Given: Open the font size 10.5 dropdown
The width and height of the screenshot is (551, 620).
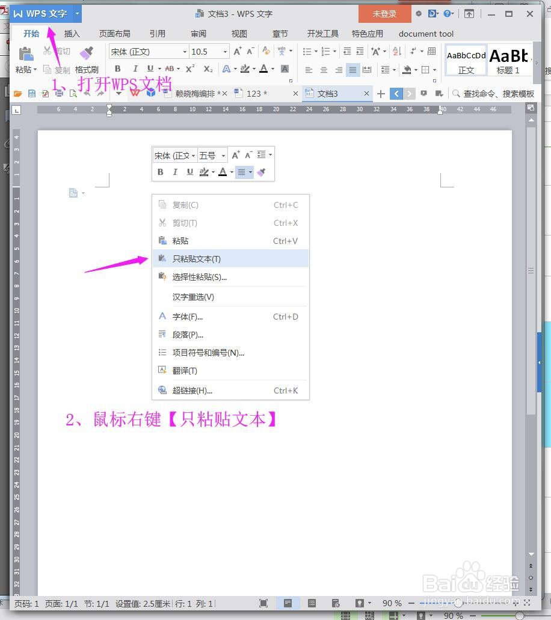Looking at the screenshot, I should 225,52.
